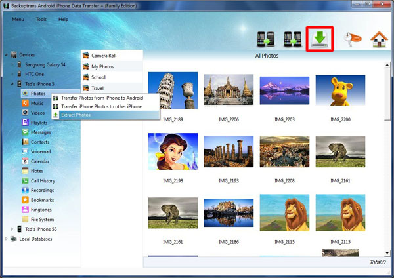Click the File System folder icon
Viewport: 394px width, 278px height.
[x=25, y=219]
